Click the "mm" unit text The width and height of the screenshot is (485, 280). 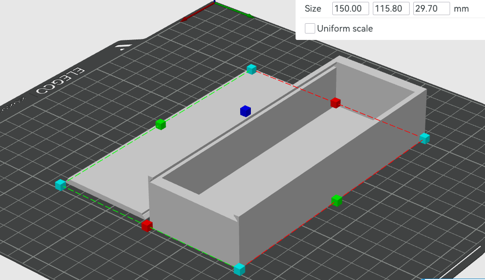461,9
